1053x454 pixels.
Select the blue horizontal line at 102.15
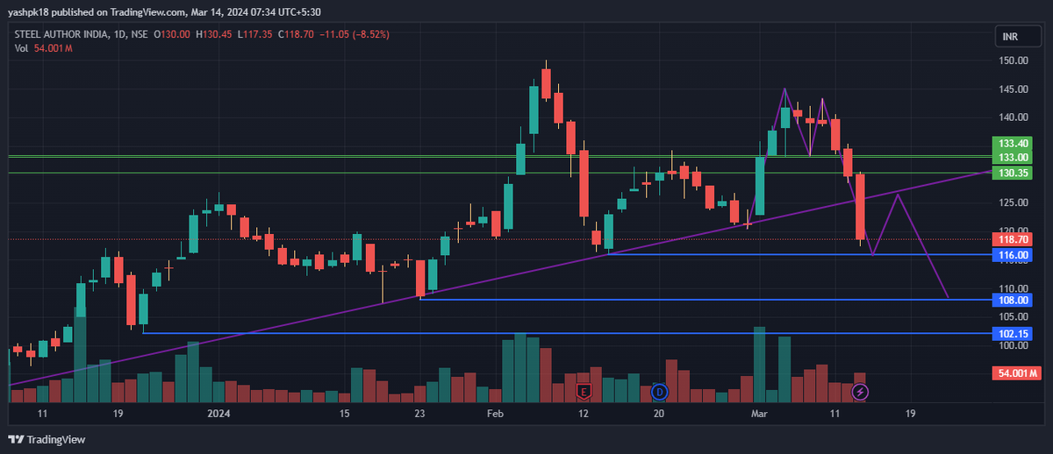coord(566,334)
